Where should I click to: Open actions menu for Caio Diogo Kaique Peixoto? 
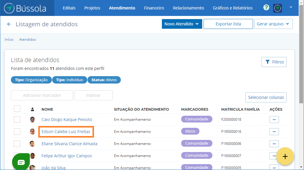(274, 120)
